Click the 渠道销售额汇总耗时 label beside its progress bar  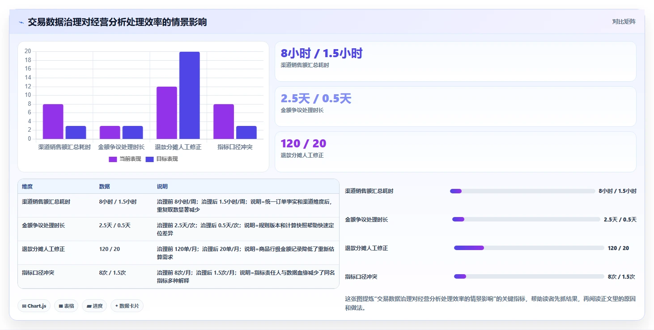pyautogui.click(x=369, y=191)
